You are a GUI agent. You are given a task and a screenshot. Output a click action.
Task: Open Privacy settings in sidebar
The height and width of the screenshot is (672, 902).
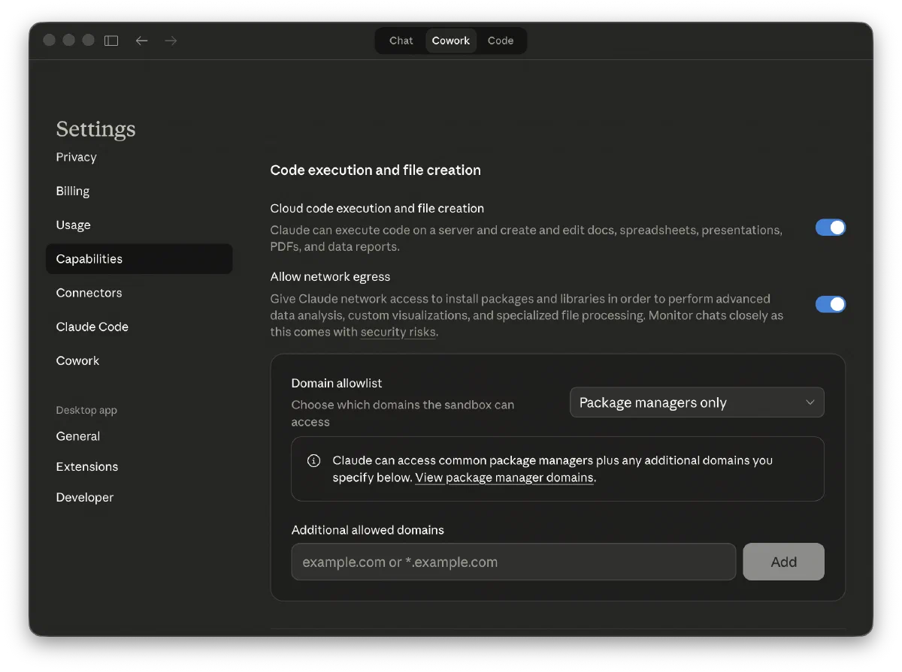pyautogui.click(x=76, y=158)
